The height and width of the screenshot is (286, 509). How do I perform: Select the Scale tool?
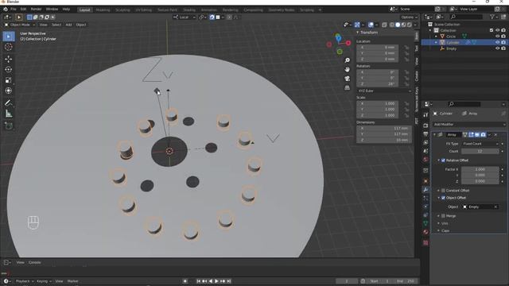point(9,80)
